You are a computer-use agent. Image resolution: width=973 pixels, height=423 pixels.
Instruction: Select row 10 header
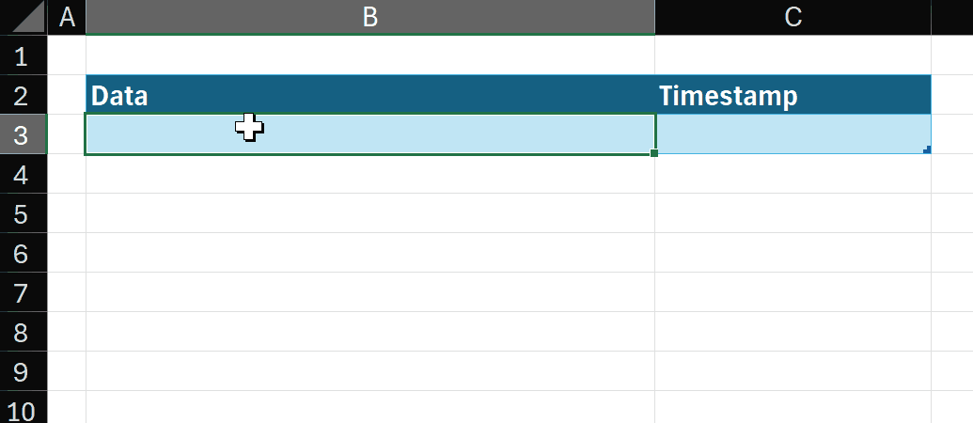(23, 410)
